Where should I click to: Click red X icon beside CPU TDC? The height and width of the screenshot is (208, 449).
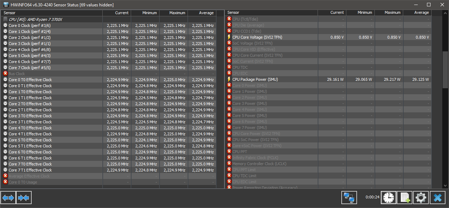[229, 67]
